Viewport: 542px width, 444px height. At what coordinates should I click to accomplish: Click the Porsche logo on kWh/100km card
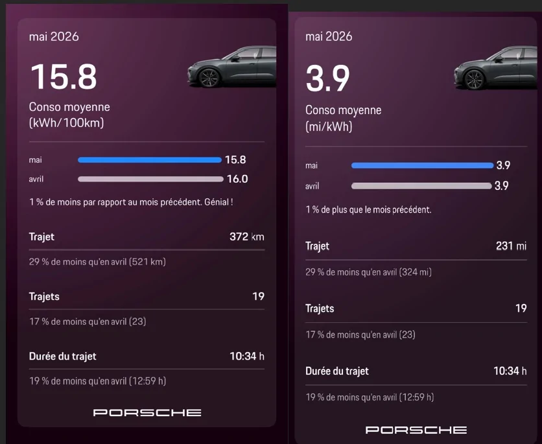[147, 412]
